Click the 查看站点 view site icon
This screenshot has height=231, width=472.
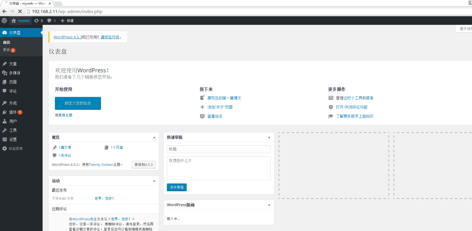pyautogui.click(x=202, y=116)
